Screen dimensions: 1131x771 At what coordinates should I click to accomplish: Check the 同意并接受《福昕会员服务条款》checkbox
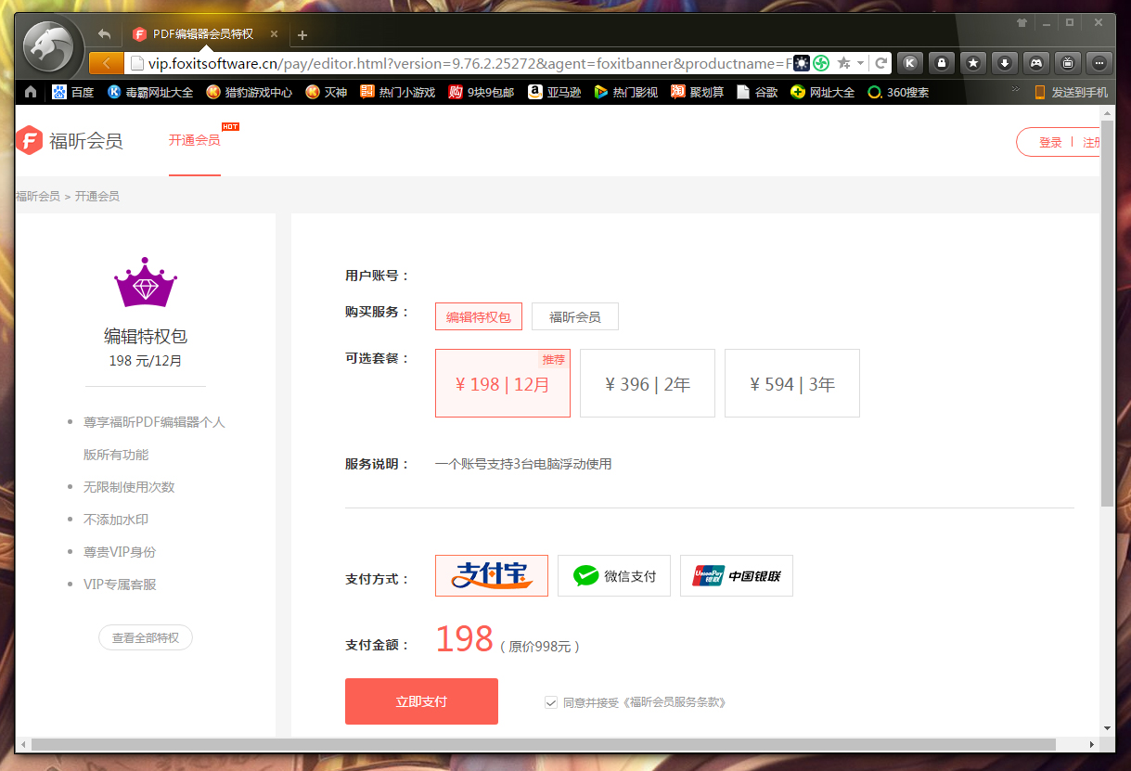coord(551,702)
